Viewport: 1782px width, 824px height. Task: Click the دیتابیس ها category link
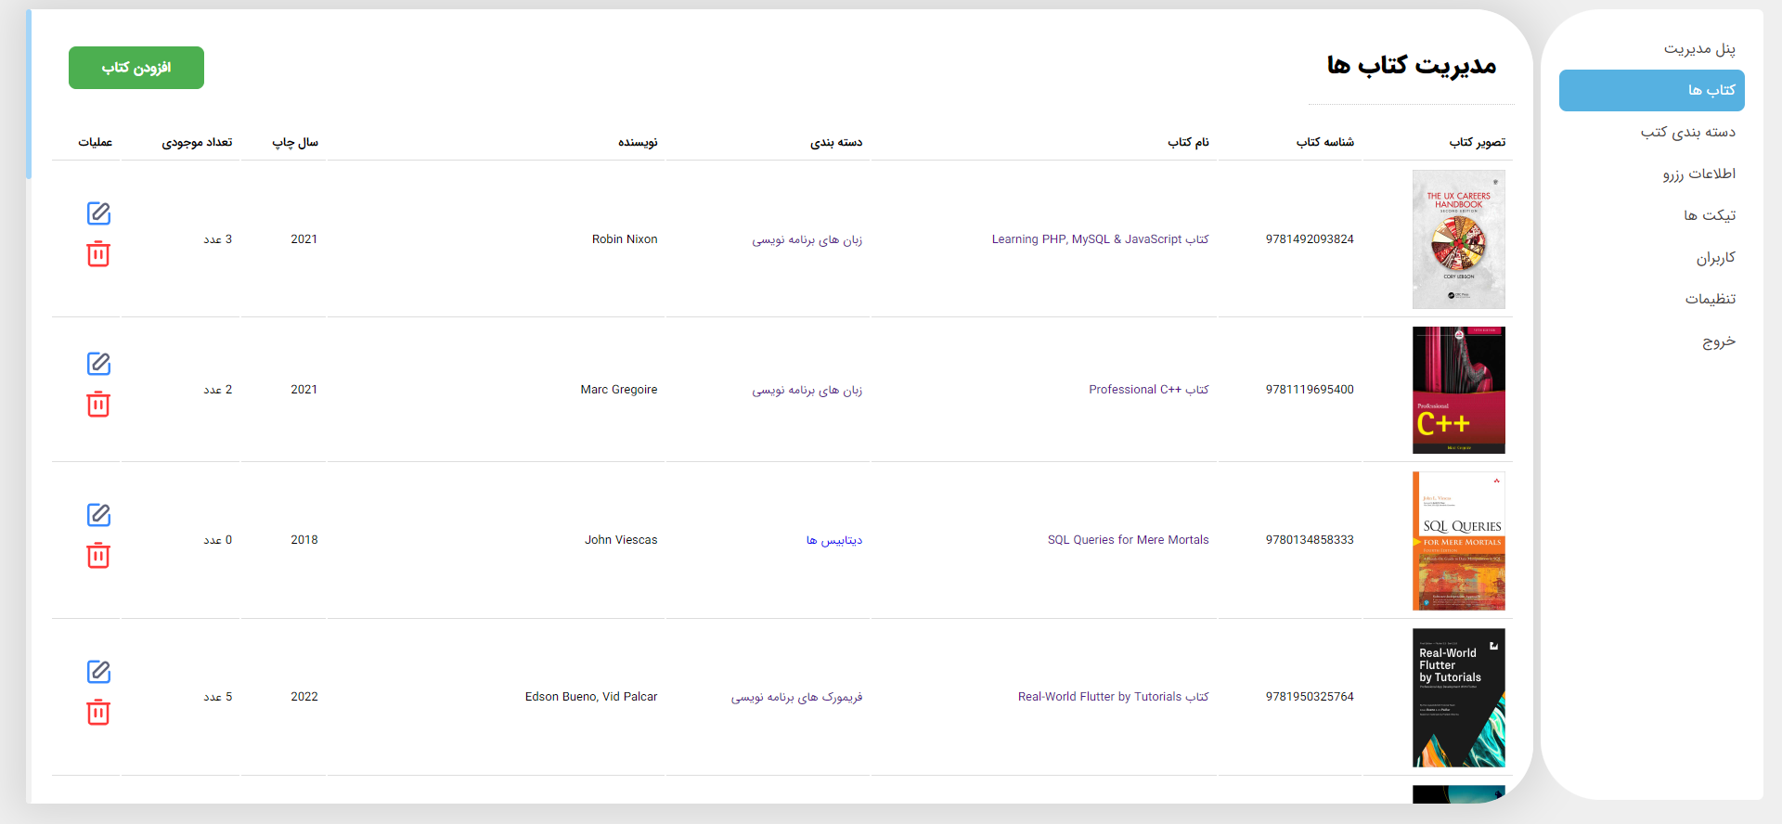[834, 540]
